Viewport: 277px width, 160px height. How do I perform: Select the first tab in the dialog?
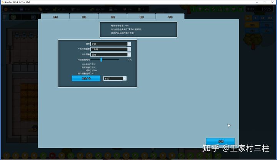(x=55, y=17)
